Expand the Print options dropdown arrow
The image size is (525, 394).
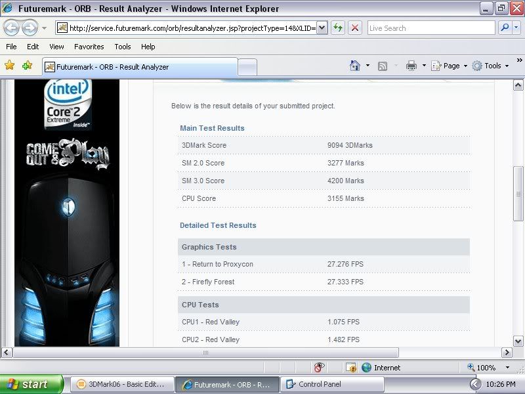click(x=424, y=66)
